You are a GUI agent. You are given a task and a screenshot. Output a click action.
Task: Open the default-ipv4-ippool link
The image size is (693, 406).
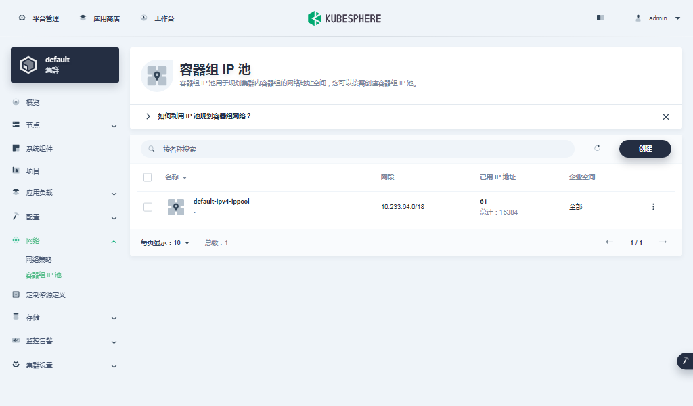221,201
